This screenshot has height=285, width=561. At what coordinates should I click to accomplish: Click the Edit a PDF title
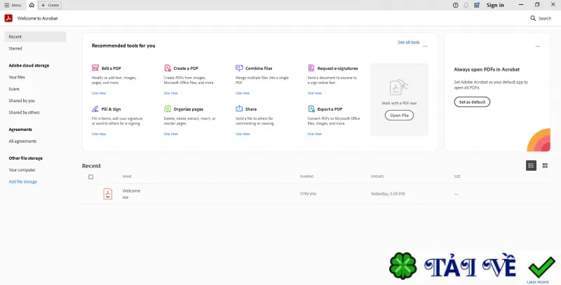pyautogui.click(x=111, y=68)
